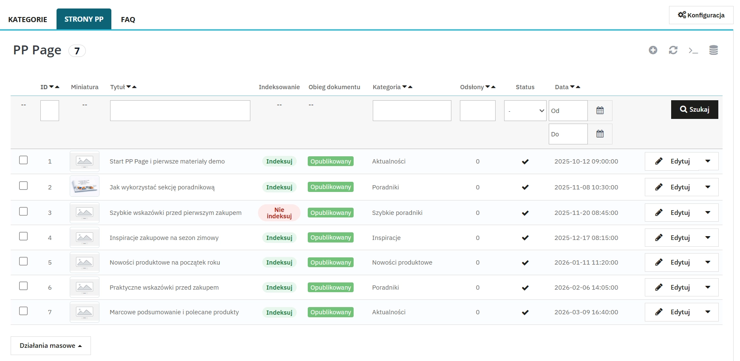This screenshot has width=740, height=361.
Task: Open thumbnail of 'Jak wykorzystać sekcję poradnikową'
Action: click(x=85, y=186)
